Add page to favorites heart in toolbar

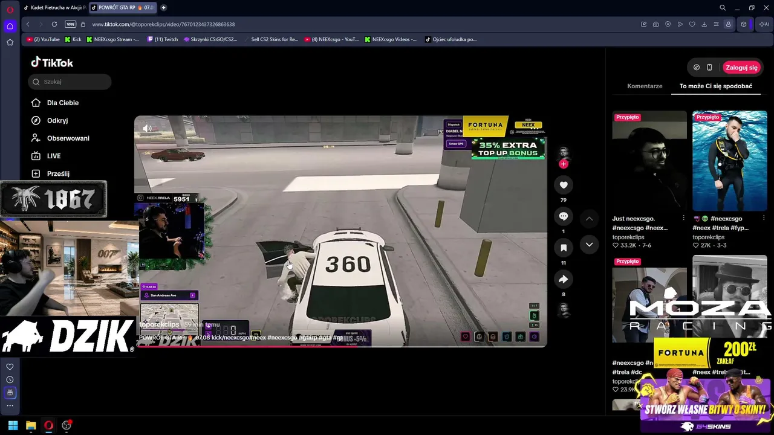pyautogui.click(x=692, y=24)
